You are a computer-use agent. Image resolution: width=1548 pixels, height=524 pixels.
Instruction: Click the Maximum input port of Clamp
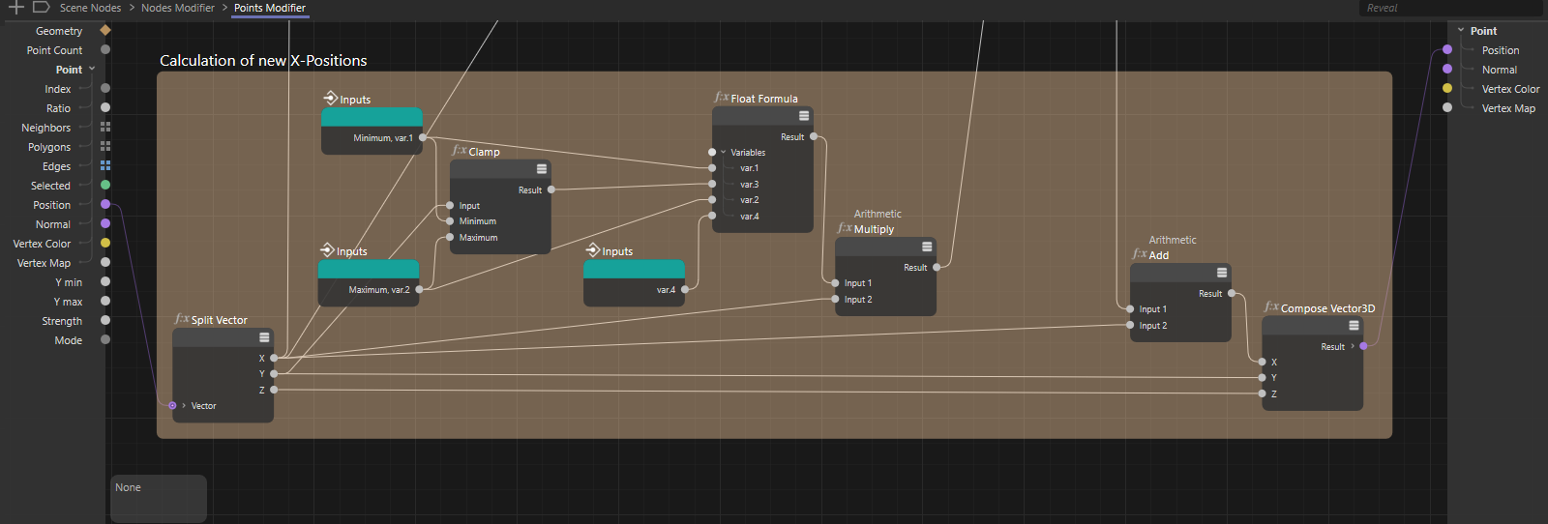coord(450,237)
